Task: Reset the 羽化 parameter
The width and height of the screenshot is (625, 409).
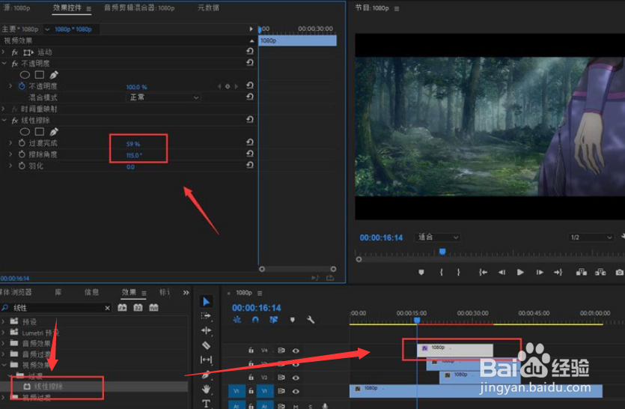Action: click(x=250, y=165)
